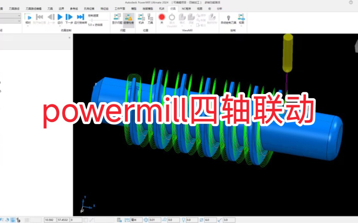Click the lock icon in status bar
Viewport: 358px width, 223px height.
click(18, 220)
